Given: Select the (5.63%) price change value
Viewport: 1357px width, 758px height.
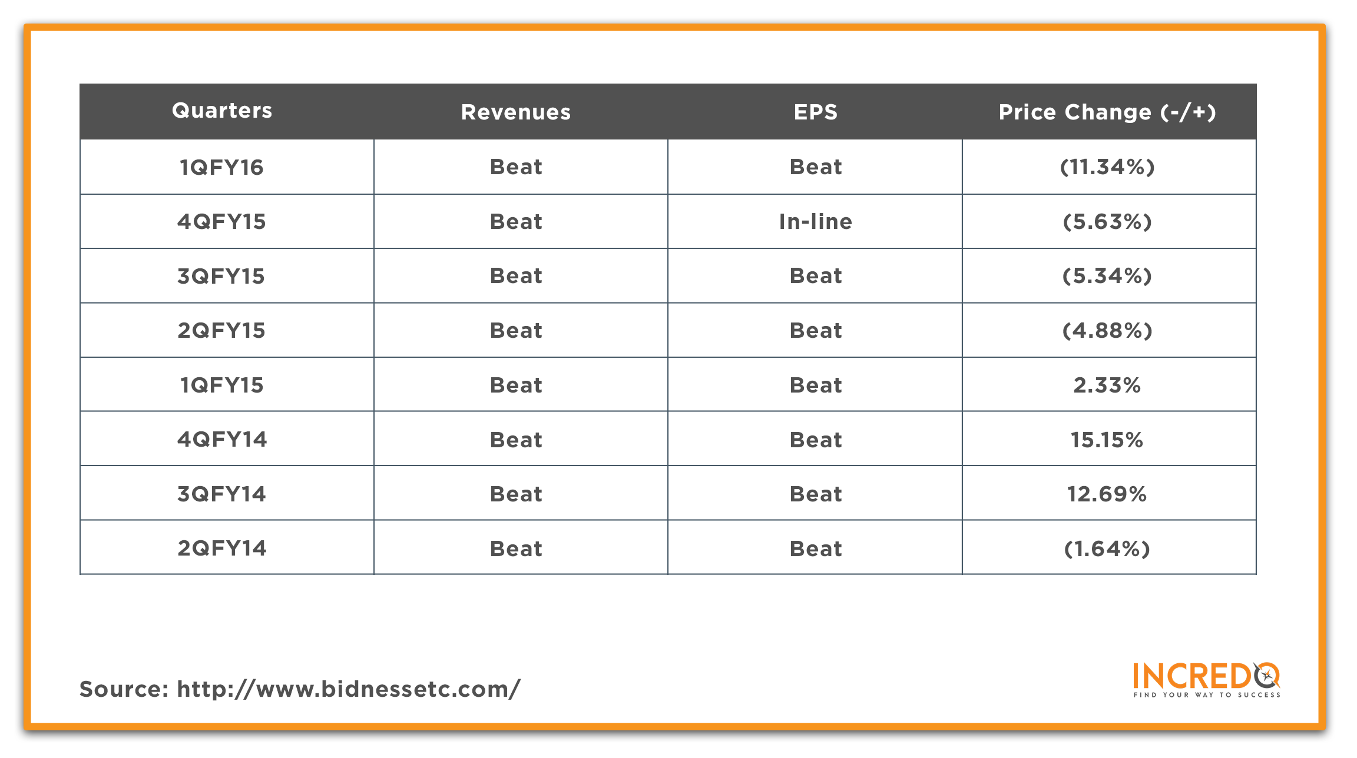Looking at the screenshot, I should click(1107, 221).
